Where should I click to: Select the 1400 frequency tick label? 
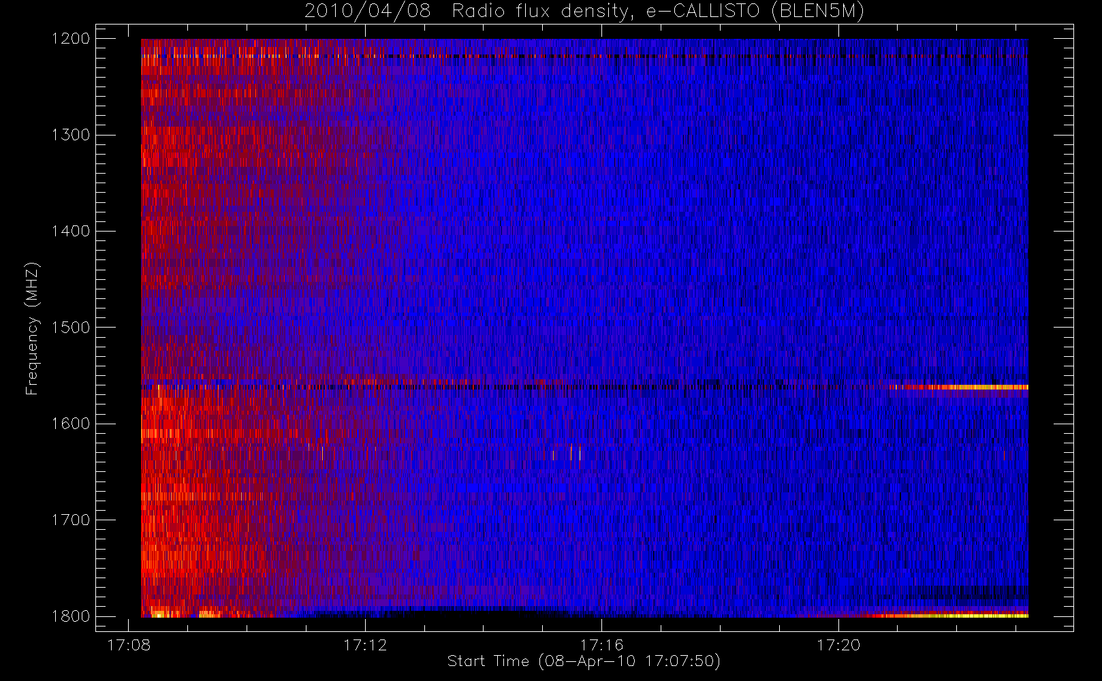tap(71, 232)
